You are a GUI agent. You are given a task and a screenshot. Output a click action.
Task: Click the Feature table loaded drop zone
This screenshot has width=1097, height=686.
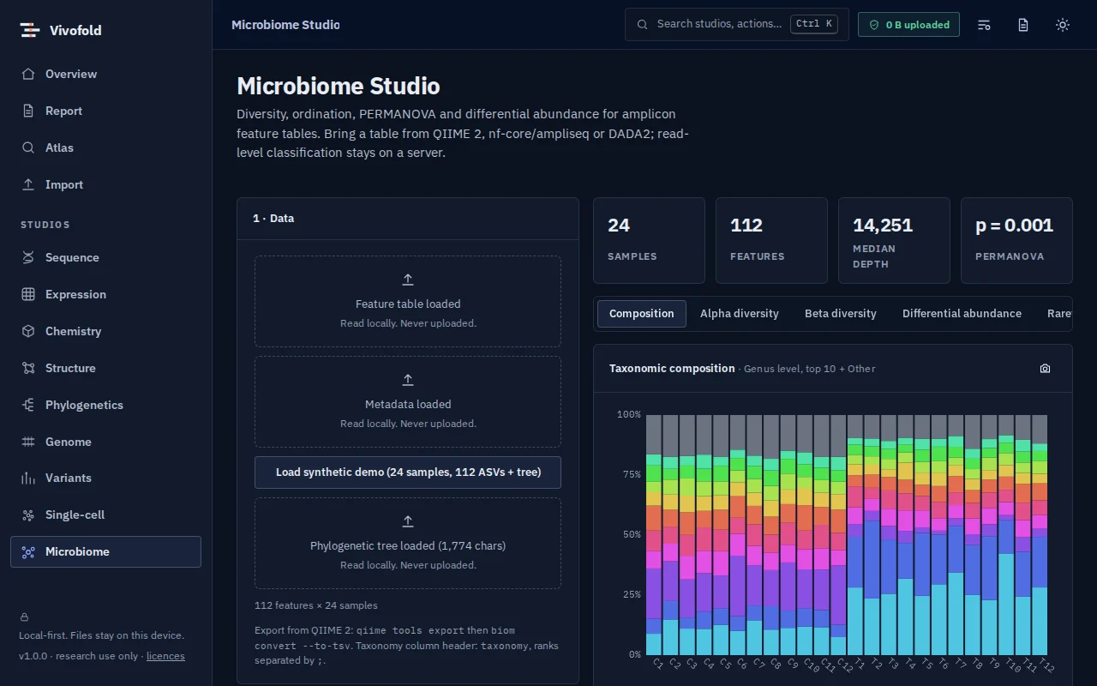[408, 302]
